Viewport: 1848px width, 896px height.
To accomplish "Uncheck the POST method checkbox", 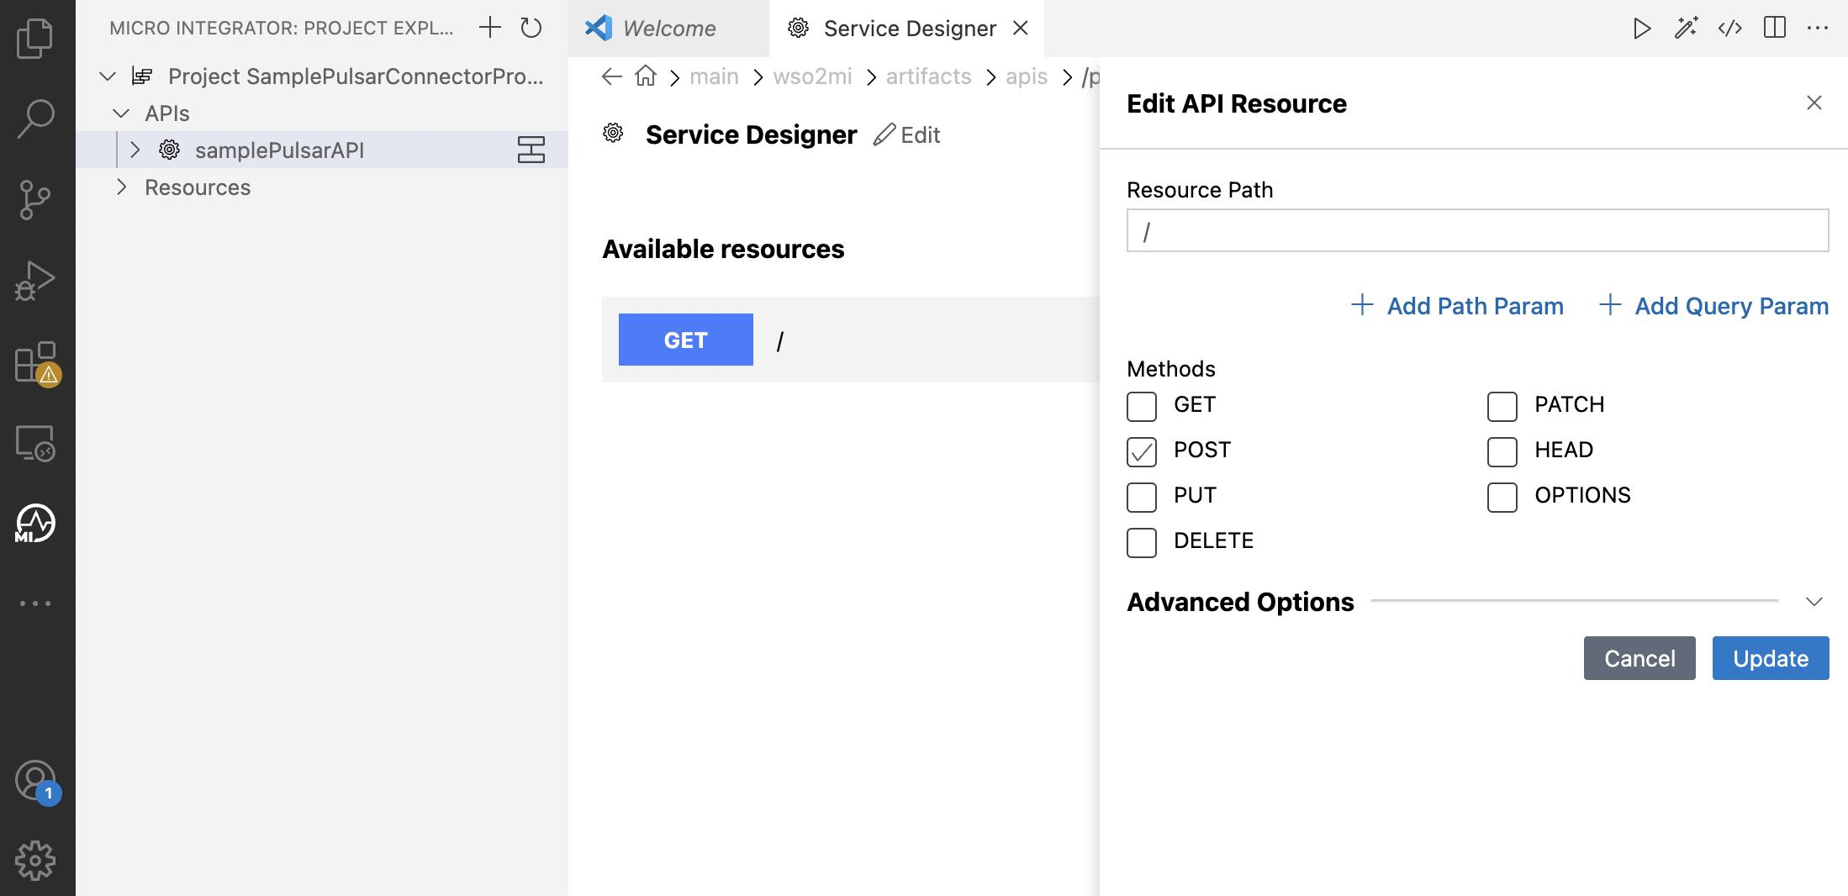I will click(1142, 451).
